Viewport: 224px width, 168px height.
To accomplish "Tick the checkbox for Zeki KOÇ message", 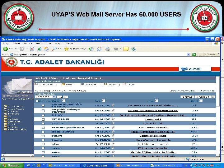I will coord(43,115).
